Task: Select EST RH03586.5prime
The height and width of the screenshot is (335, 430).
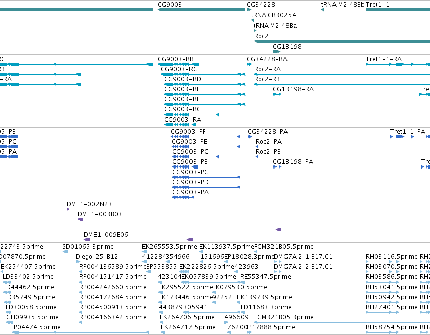Action: click(392, 277)
